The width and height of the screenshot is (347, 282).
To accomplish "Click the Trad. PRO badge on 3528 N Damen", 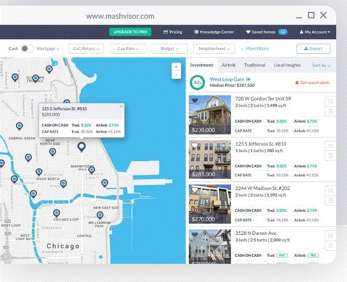I will coord(282,255).
